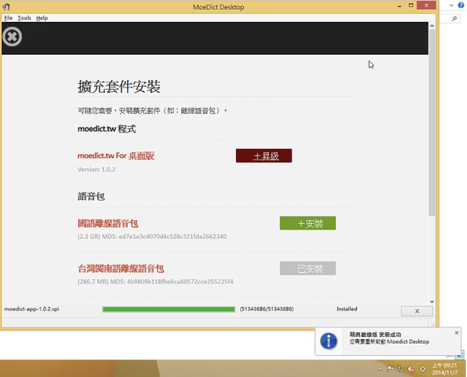Click the search magnifier icon in background window
467x377 pixels.
(x=454, y=18)
